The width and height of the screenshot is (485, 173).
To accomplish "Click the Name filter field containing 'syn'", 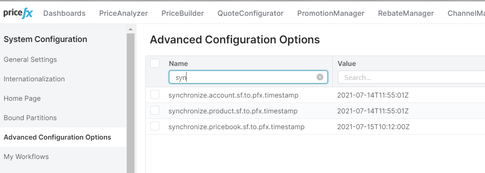I will pos(248,77).
